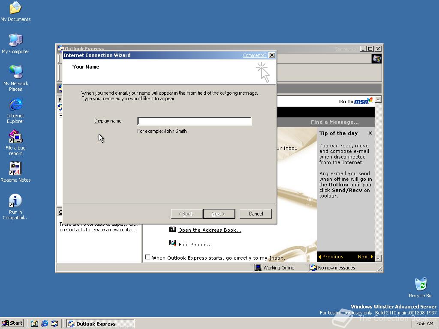
Task: Click the Find People link
Action: point(195,245)
